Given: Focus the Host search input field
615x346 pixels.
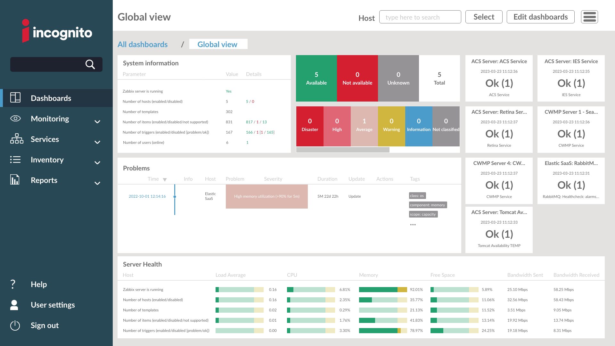Looking at the screenshot, I should [x=420, y=17].
